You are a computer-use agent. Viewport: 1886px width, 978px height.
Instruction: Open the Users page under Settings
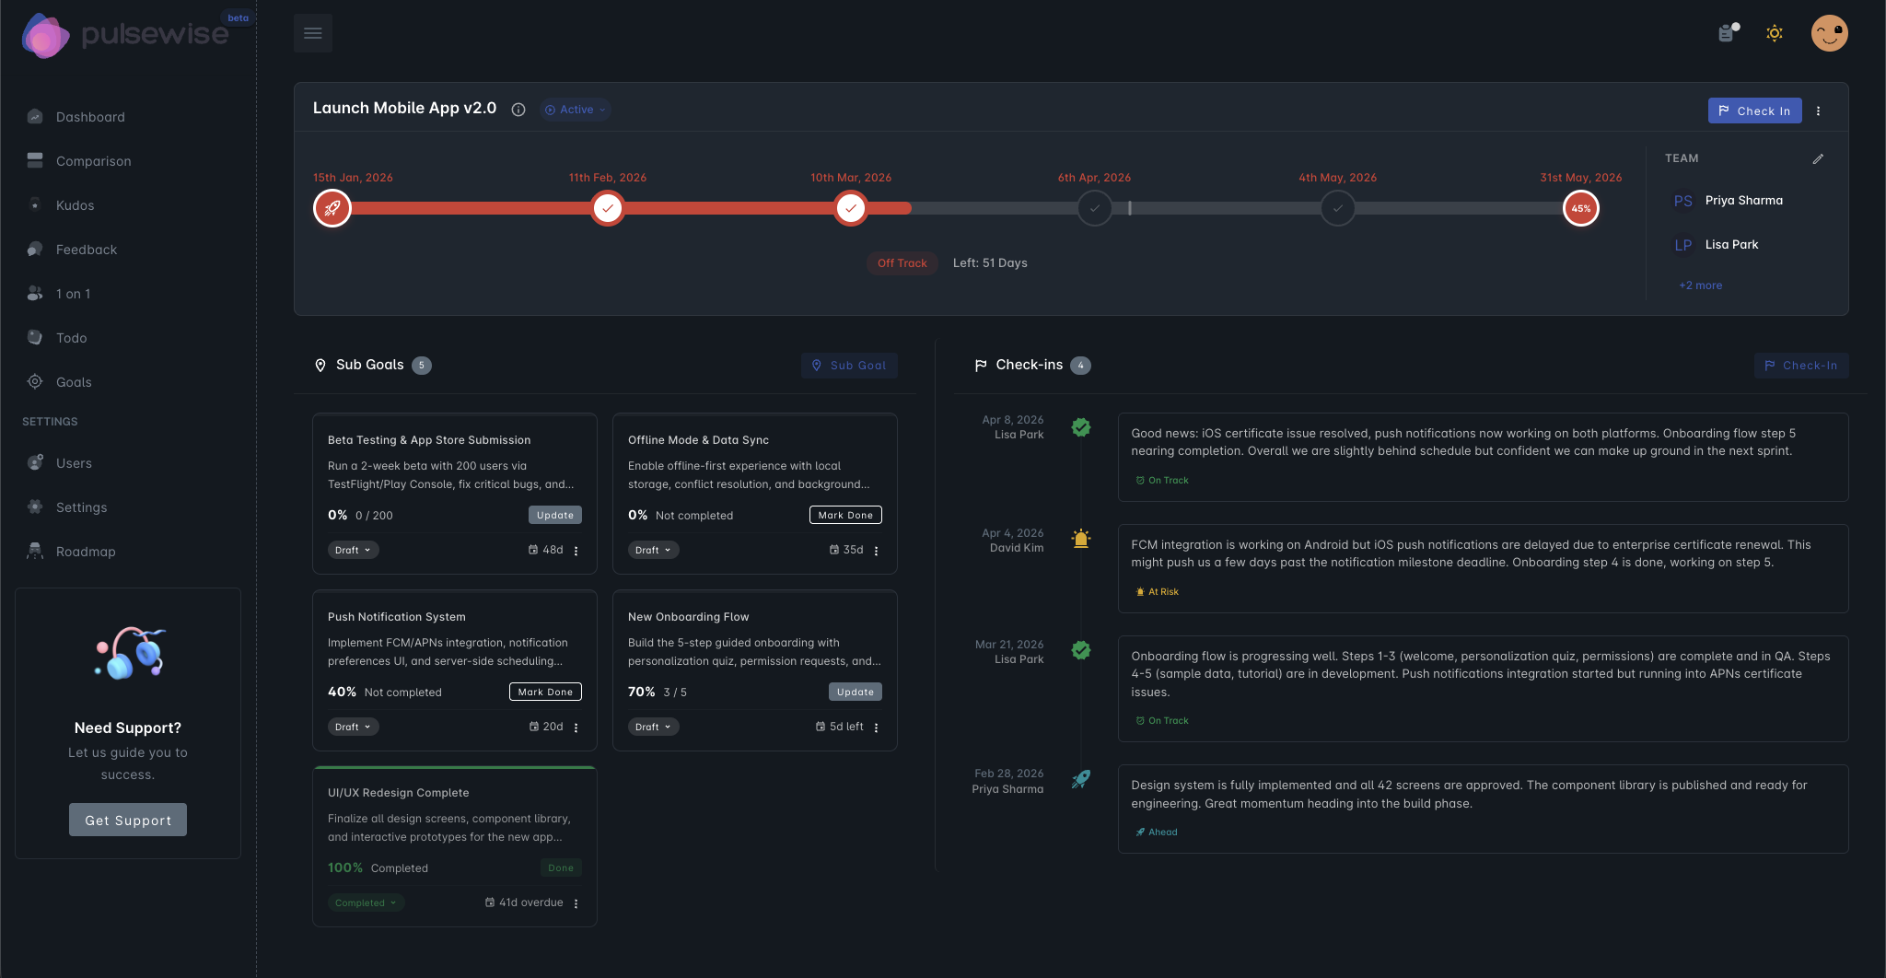pos(74,462)
